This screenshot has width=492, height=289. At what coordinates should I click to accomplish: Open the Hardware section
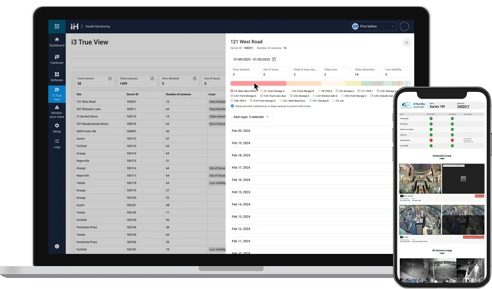click(57, 59)
